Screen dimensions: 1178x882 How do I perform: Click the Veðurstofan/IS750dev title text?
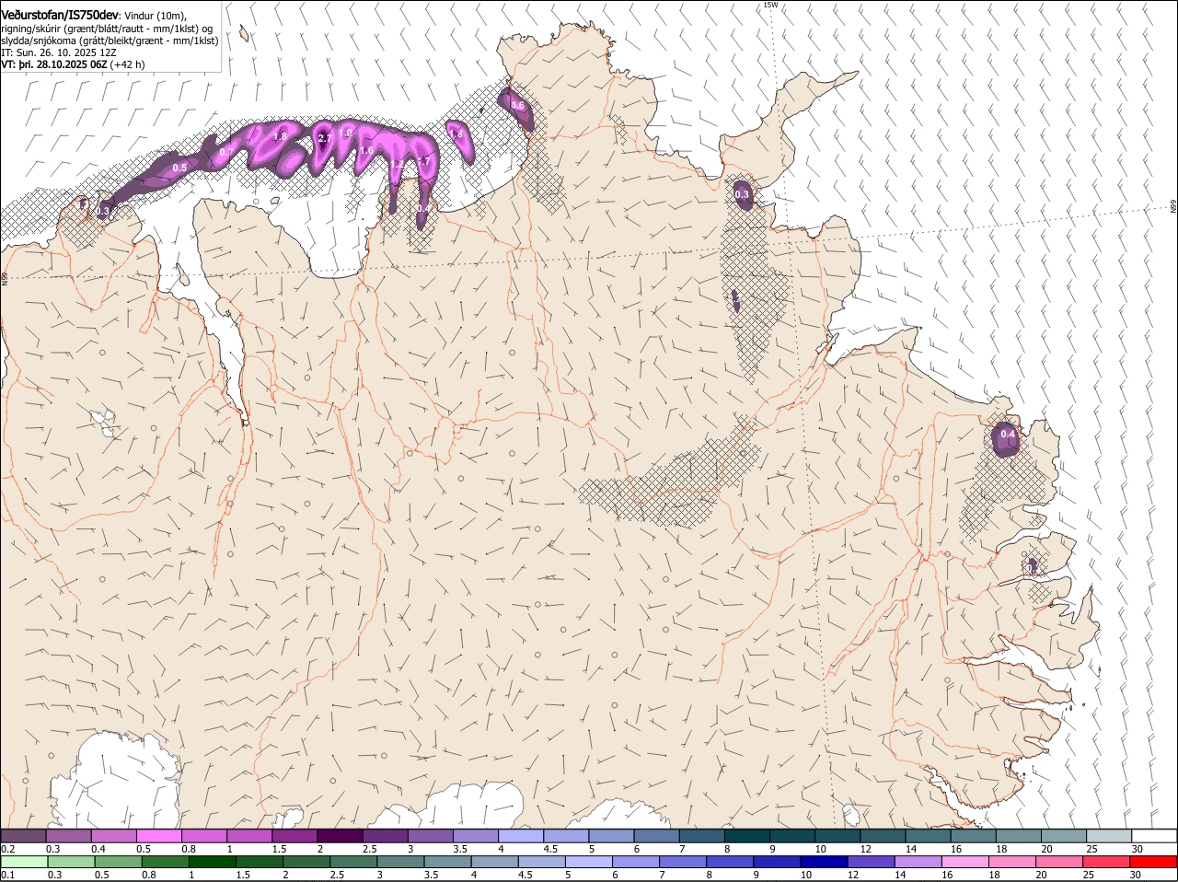point(60,15)
